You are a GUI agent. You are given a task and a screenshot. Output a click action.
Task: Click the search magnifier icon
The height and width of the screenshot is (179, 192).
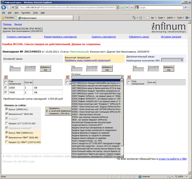(x=186, y=7)
